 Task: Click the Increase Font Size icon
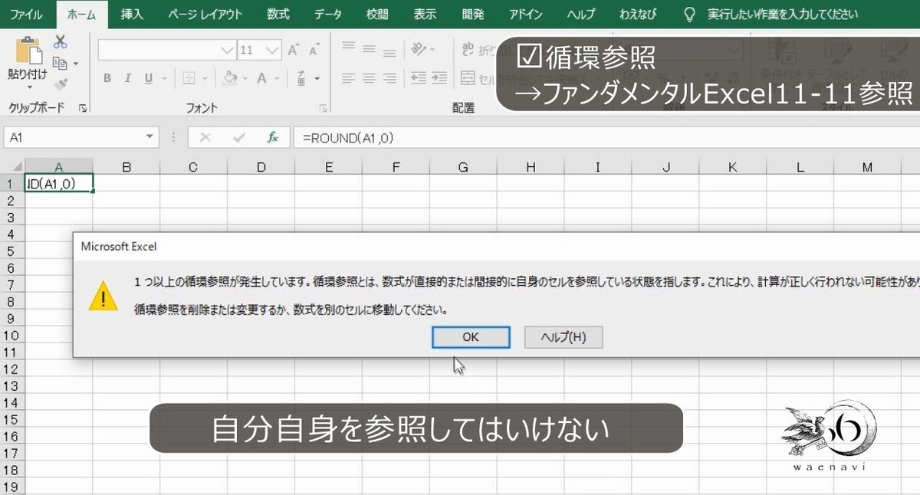coord(293,51)
